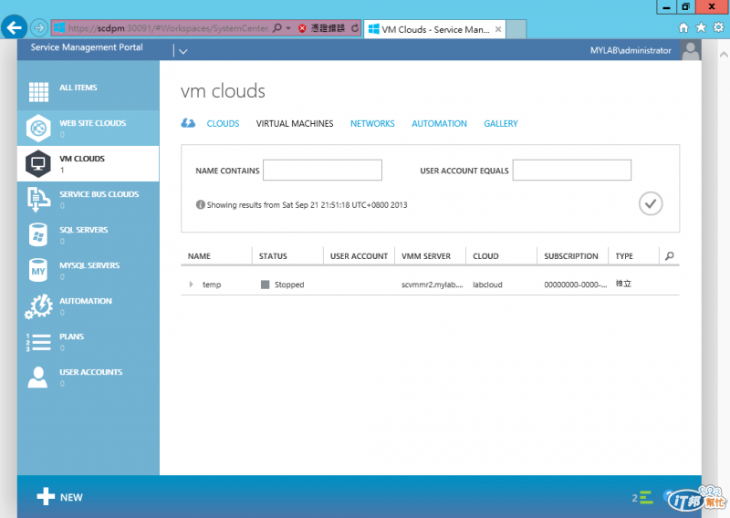This screenshot has width=730, height=518.
Task: Sort table by Status column header
Action: coord(273,256)
